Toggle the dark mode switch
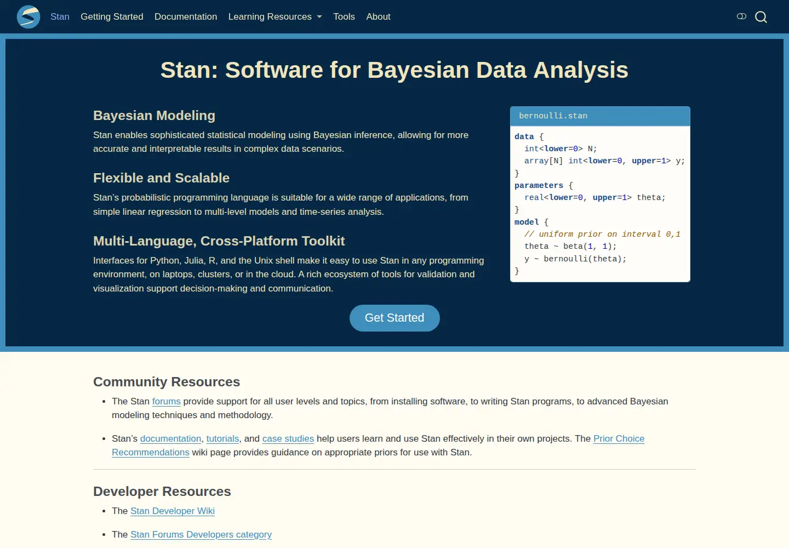The image size is (789, 548). coord(741,16)
